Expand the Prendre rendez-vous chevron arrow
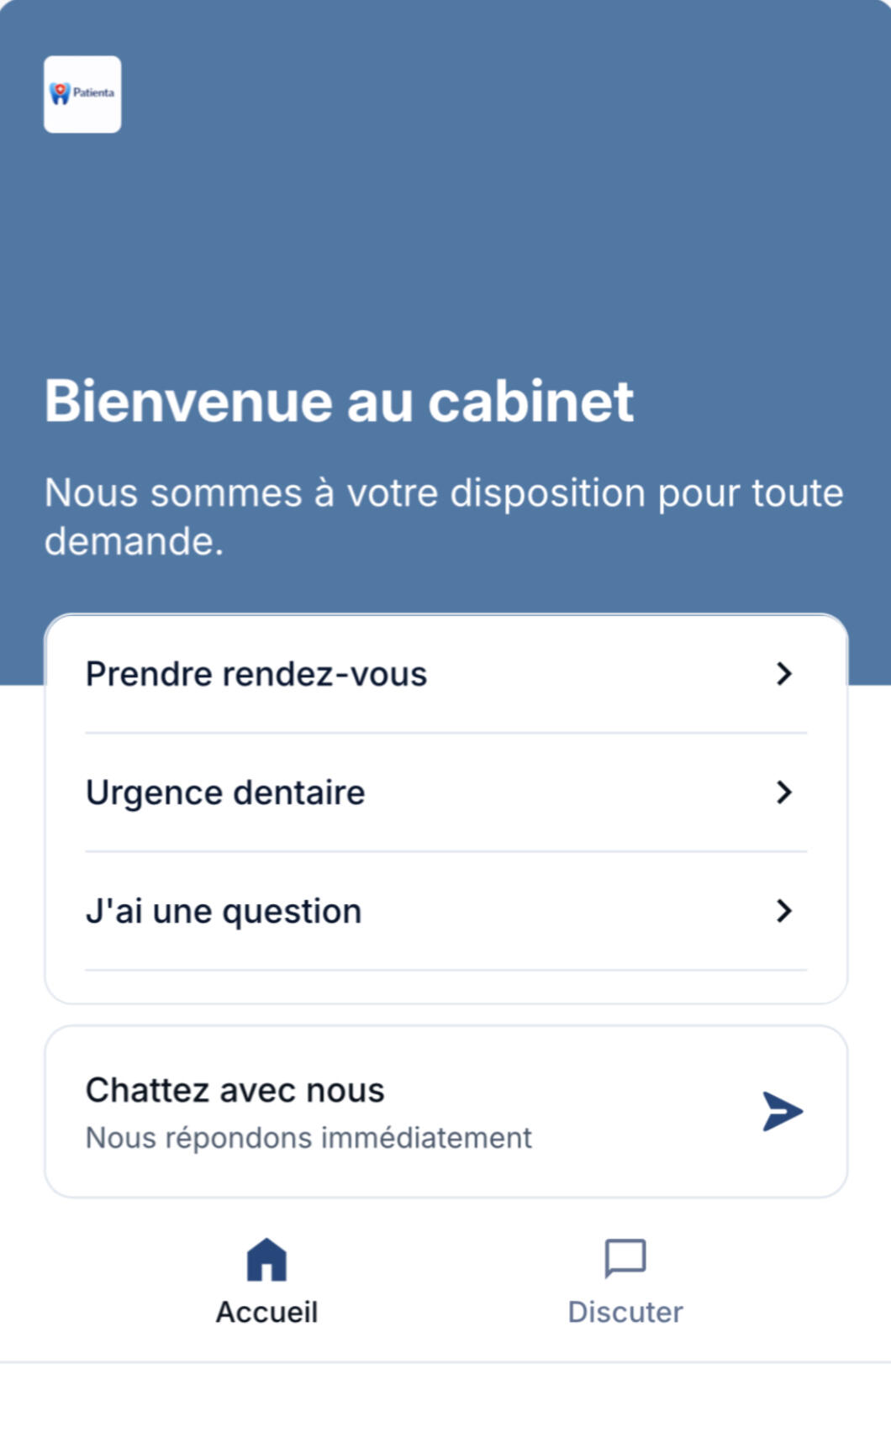The image size is (891, 1448). click(x=783, y=673)
